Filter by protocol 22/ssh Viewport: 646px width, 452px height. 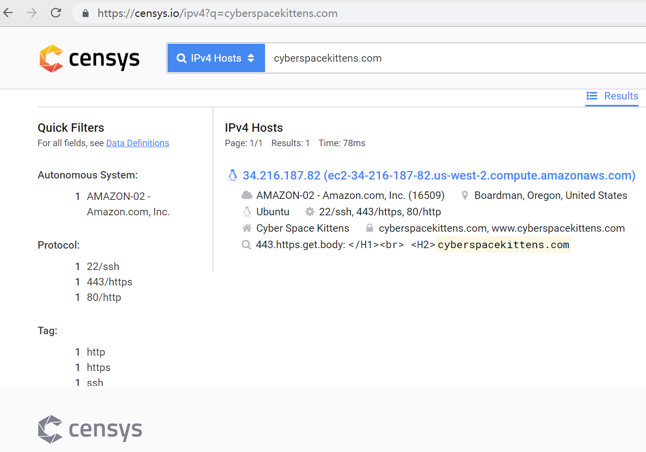(103, 267)
